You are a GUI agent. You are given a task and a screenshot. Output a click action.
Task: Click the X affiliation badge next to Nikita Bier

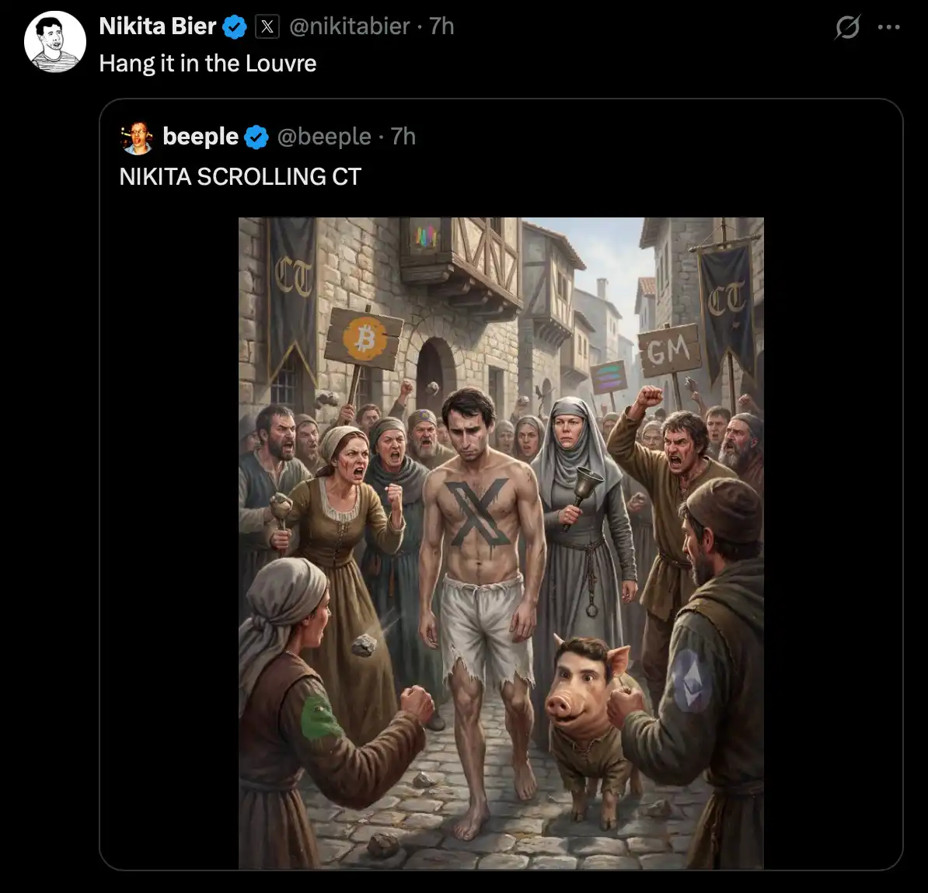tap(267, 27)
